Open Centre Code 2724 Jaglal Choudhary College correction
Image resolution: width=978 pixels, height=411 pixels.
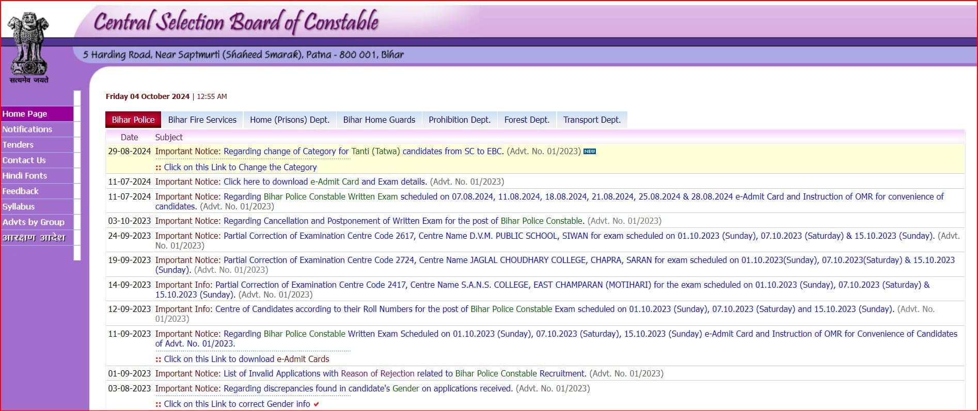[555, 265]
